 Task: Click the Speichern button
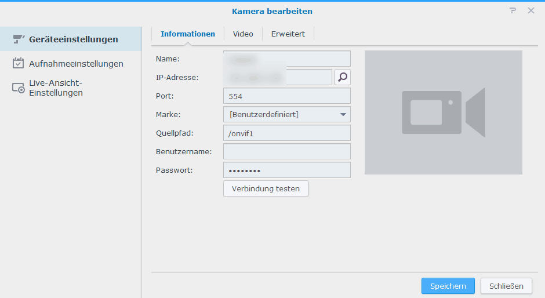[x=448, y=286]
